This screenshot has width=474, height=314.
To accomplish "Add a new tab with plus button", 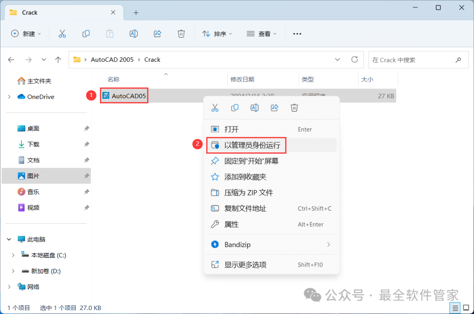I will pos(136,13).
